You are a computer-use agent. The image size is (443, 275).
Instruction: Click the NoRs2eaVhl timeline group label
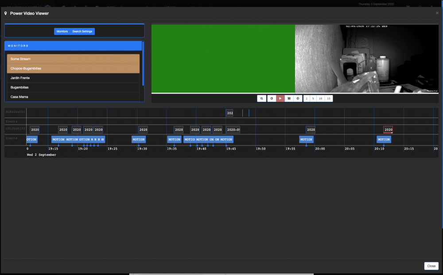15,112
